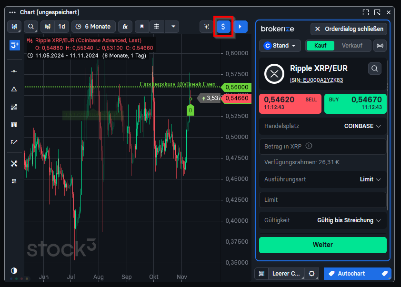Viewport: 401px width, 287px height.
Task: Click the Verfügungsrahmen: 26,31 € text
Action: tap(302, 162)
